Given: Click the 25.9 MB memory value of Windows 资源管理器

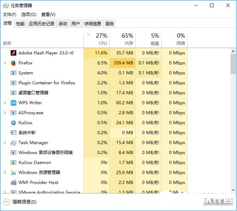Looking at the screenshot, I should pyautogui.click(x=124, y=172).
